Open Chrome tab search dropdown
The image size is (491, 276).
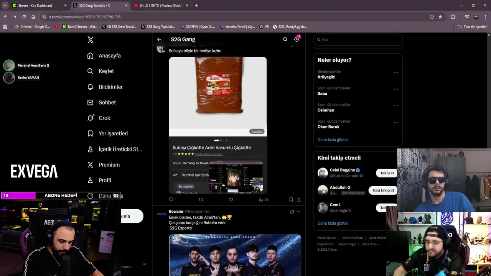tap(5, 5)
